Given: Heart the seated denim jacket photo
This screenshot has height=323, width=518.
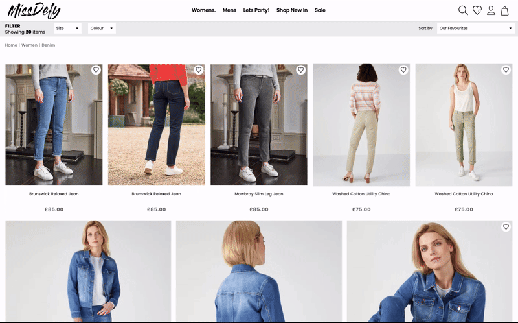Looking at the screenshot, I should click(505, 227).
